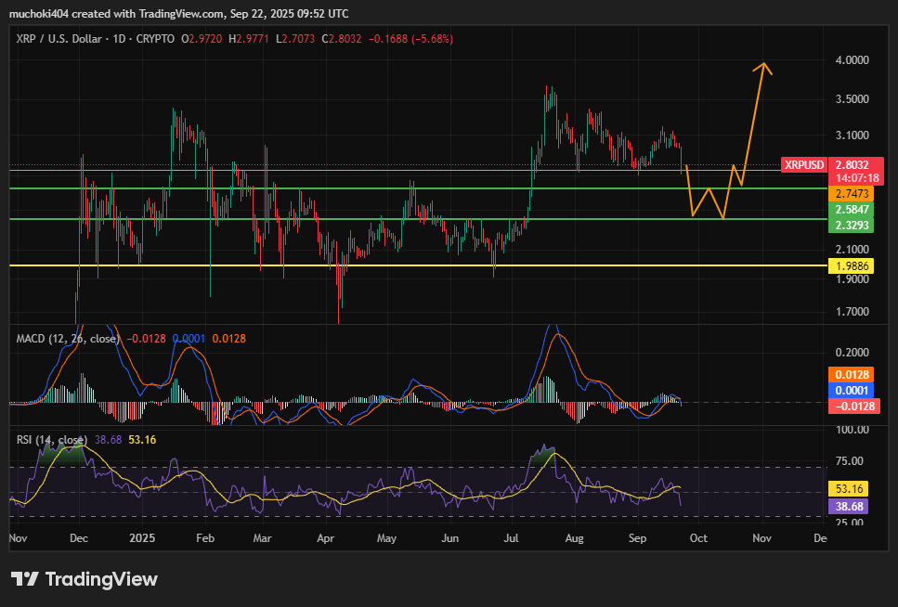The height and width of the screenshot is (607, 898).
Task: Click the 2.1000 price axis label
Action: [x=852, y=250]
